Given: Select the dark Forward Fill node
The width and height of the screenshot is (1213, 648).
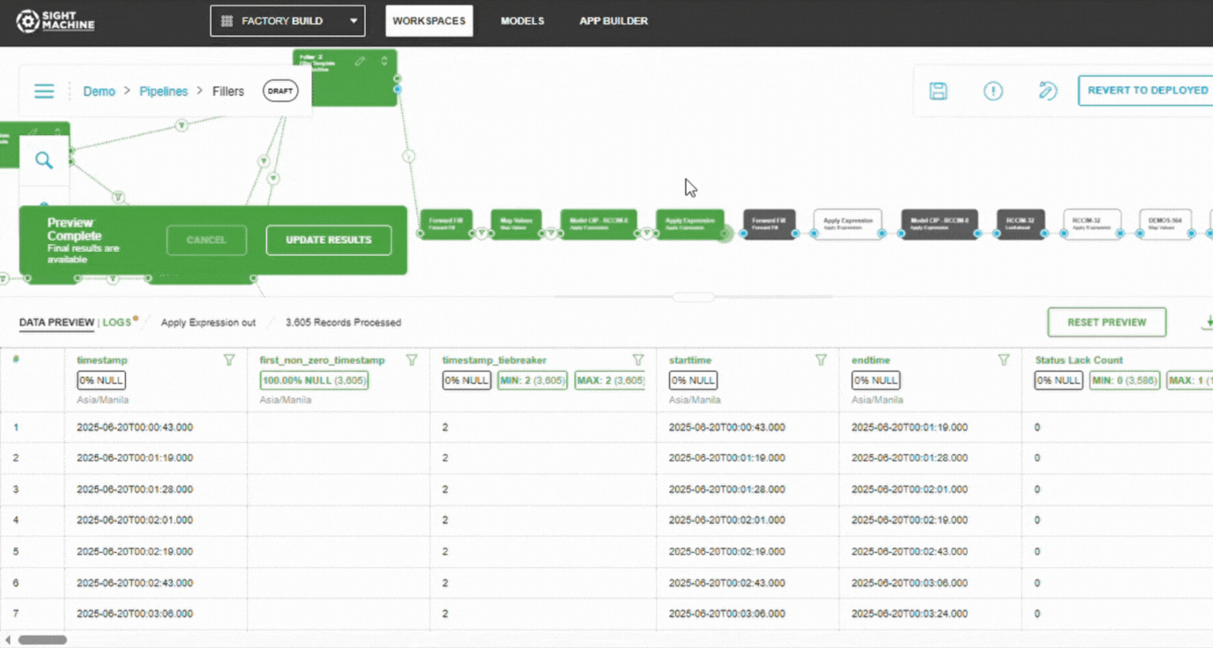Looking at the screenshot, I should coord(770,224).
